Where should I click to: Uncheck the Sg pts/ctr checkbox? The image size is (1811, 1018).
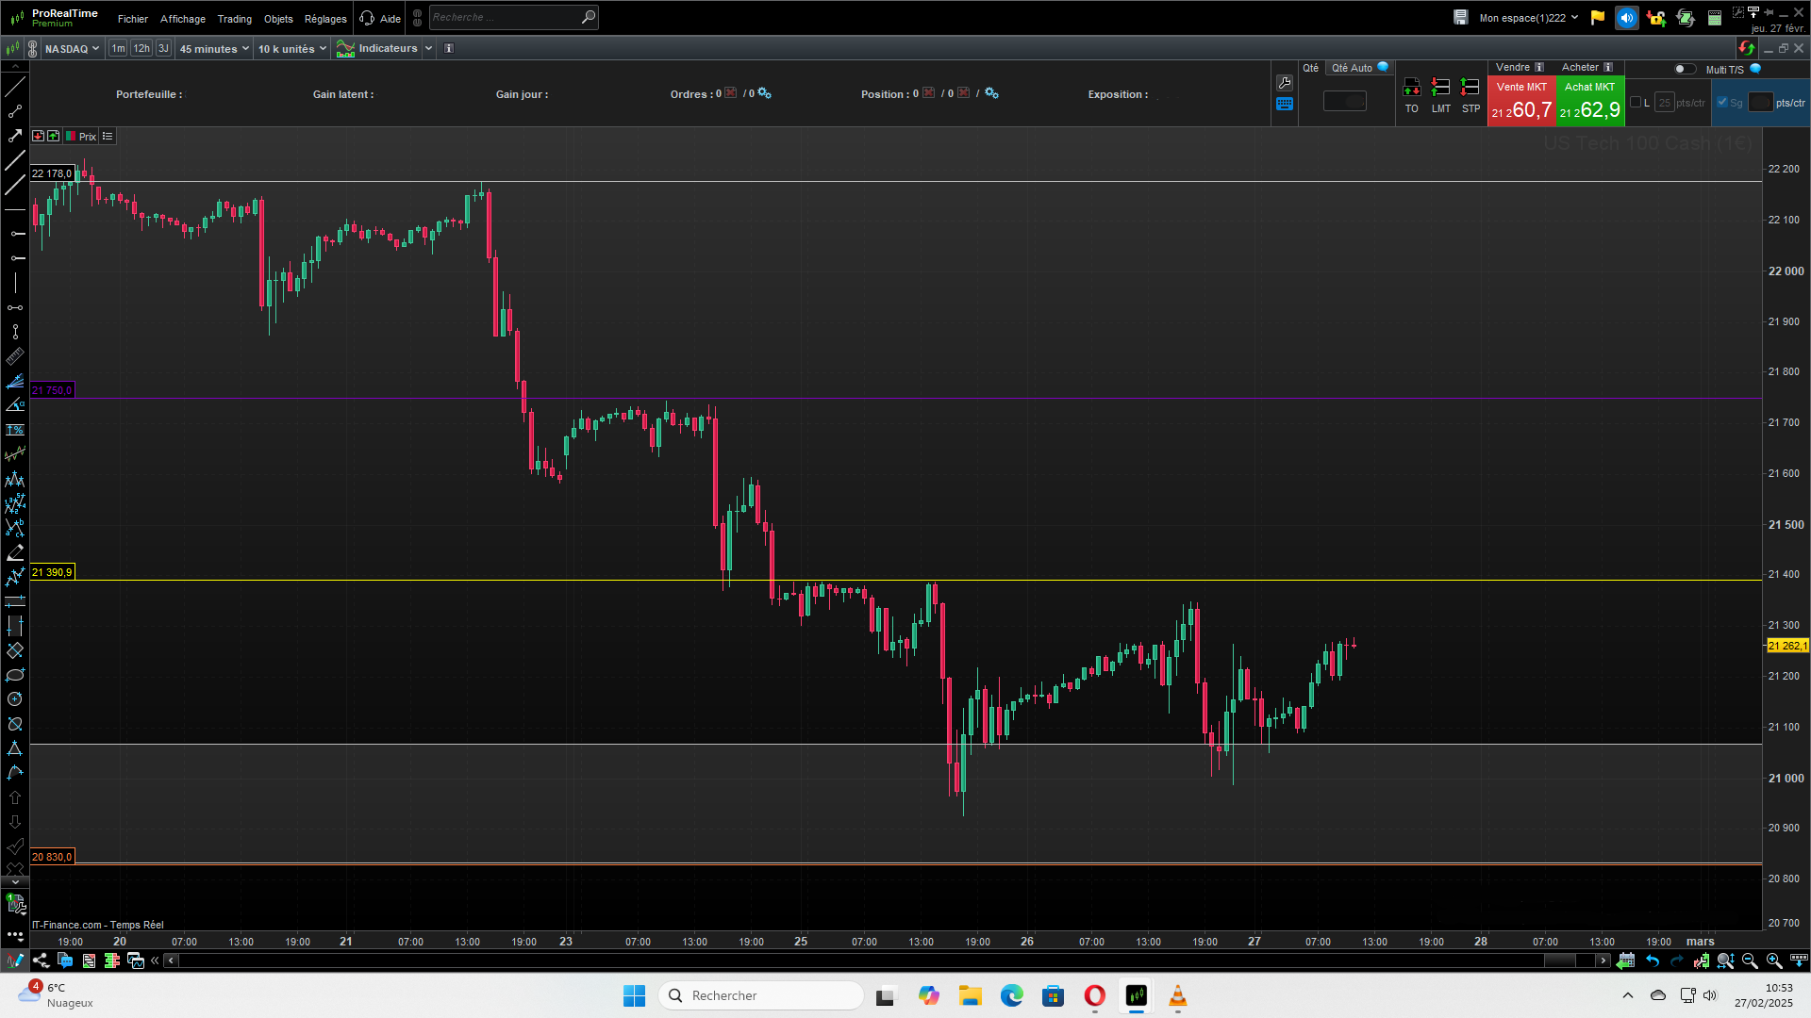pyautogui.click(x=1722, y=103)
